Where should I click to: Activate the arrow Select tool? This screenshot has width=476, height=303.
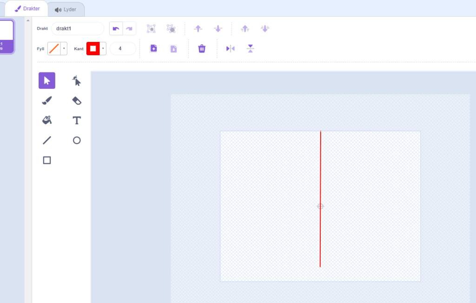(x=47, y=81)
